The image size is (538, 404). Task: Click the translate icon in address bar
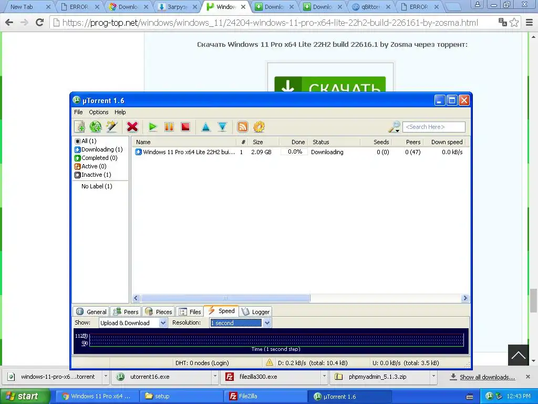pyautogui.click(x=503, y=23)
